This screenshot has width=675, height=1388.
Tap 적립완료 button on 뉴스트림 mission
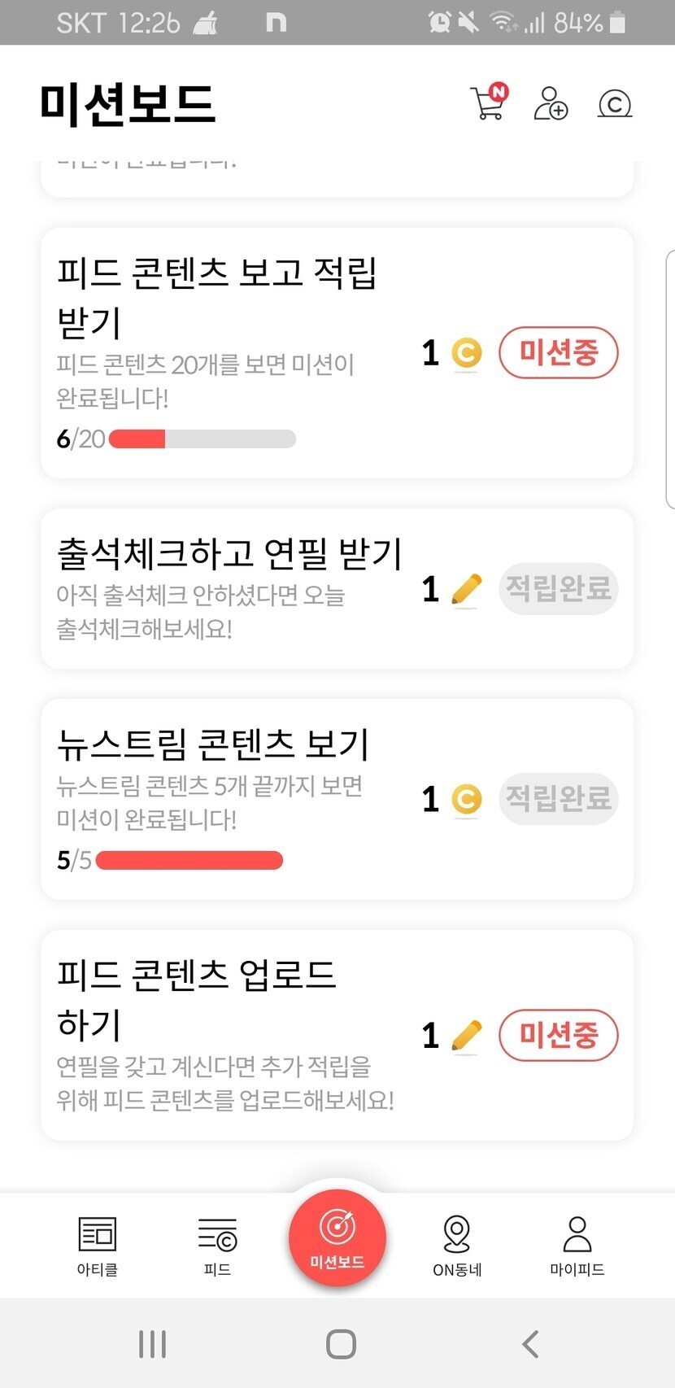click(x=558, y=798)
